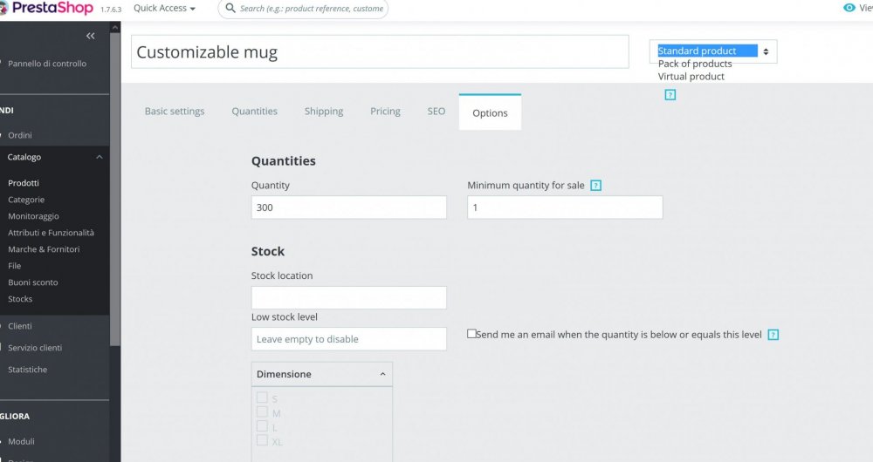Open the Basic settings tab
Image resolution: width=873 pixels, height=462 pixels.
pyautogui.click(x=175, y=112)
